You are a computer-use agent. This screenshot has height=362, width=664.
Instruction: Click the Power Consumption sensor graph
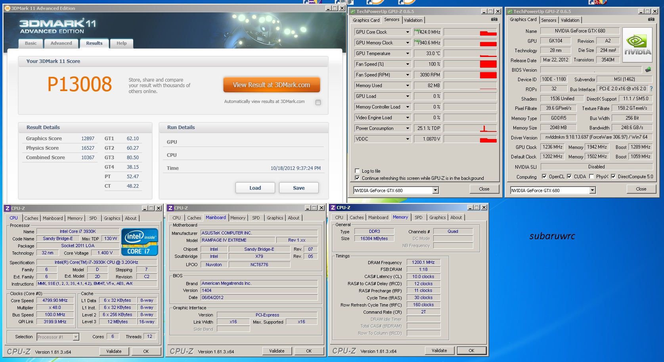click(x=470, y=128)
